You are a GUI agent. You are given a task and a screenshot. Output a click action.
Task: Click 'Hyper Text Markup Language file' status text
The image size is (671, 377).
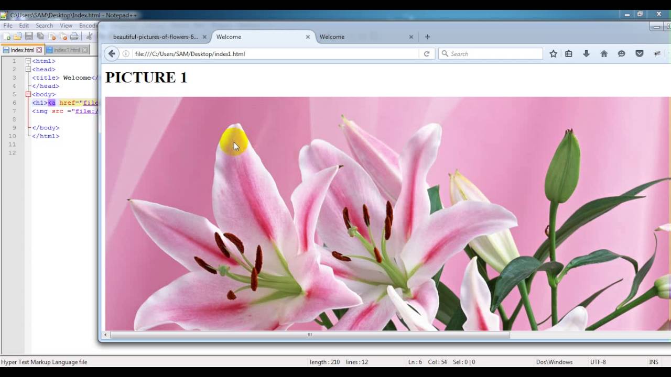[x=44, y=362]
